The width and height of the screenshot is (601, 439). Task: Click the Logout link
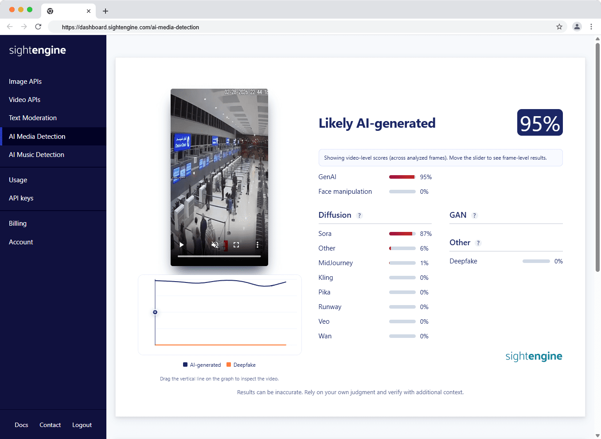tap(82, 425)
